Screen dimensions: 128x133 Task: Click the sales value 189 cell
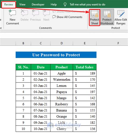(85, 73)
